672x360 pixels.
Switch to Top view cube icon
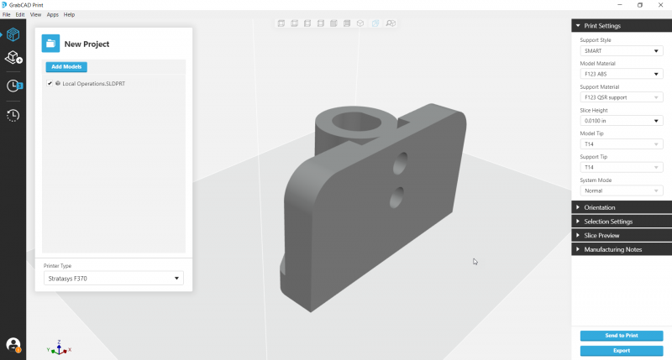pos(333,23)
